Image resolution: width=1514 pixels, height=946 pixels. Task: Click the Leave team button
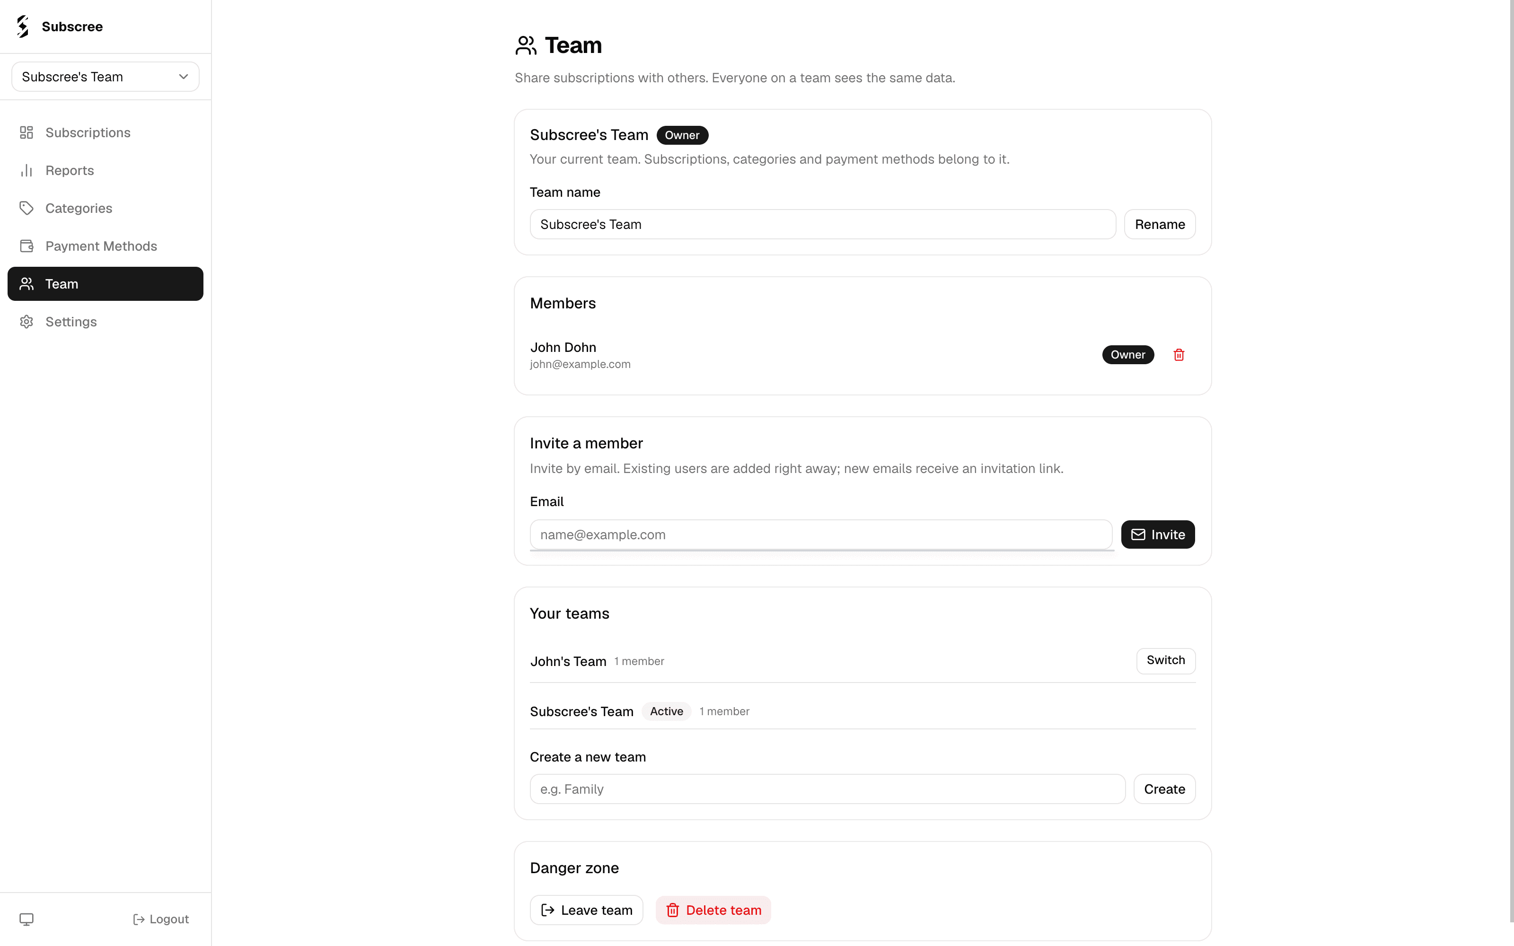tap(586, 910)
